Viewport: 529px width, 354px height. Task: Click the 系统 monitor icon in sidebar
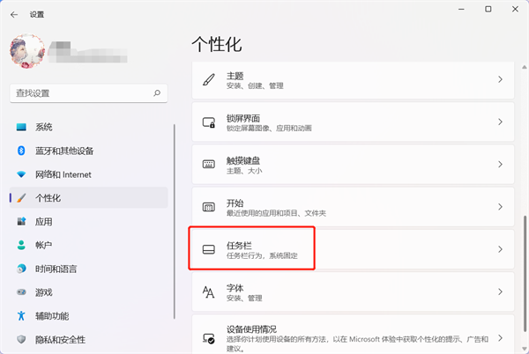point(21,127)
